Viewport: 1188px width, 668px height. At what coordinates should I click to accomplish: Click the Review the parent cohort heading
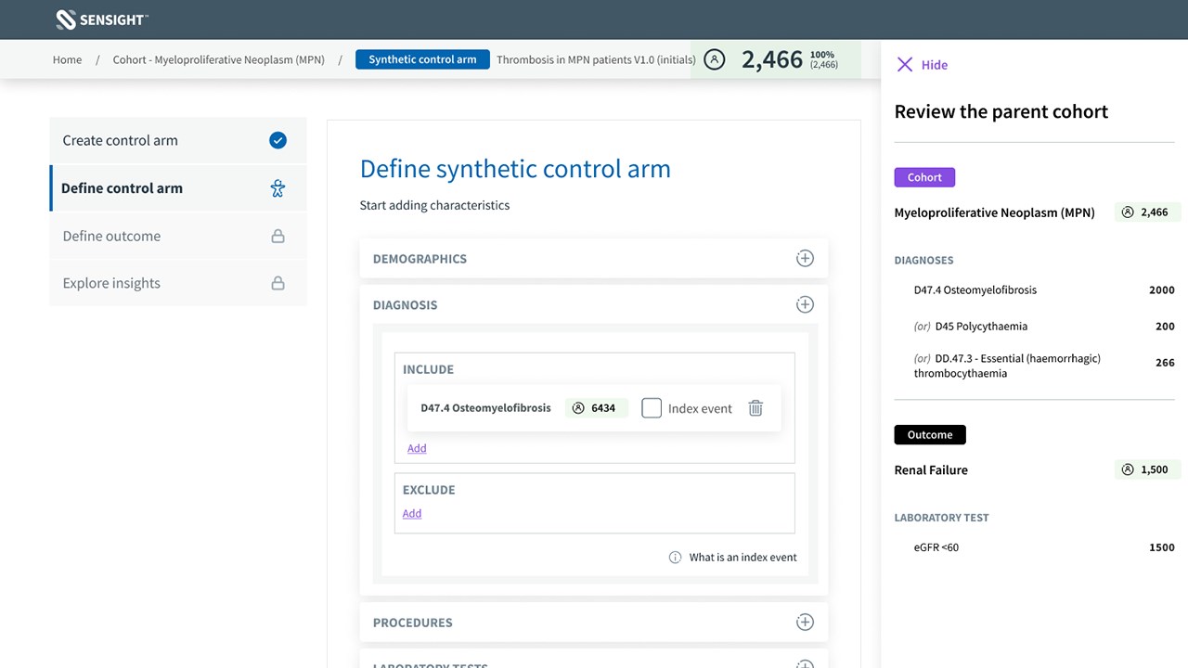point(1001,111)
